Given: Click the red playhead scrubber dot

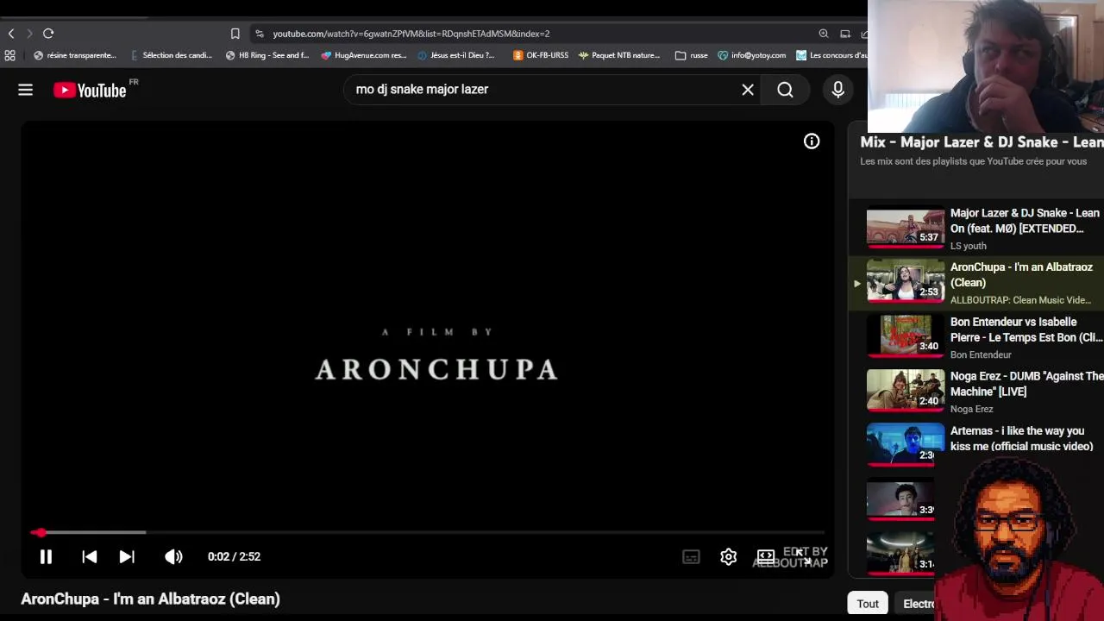Looking at the screenshot, I should click(x=41, y=533).
